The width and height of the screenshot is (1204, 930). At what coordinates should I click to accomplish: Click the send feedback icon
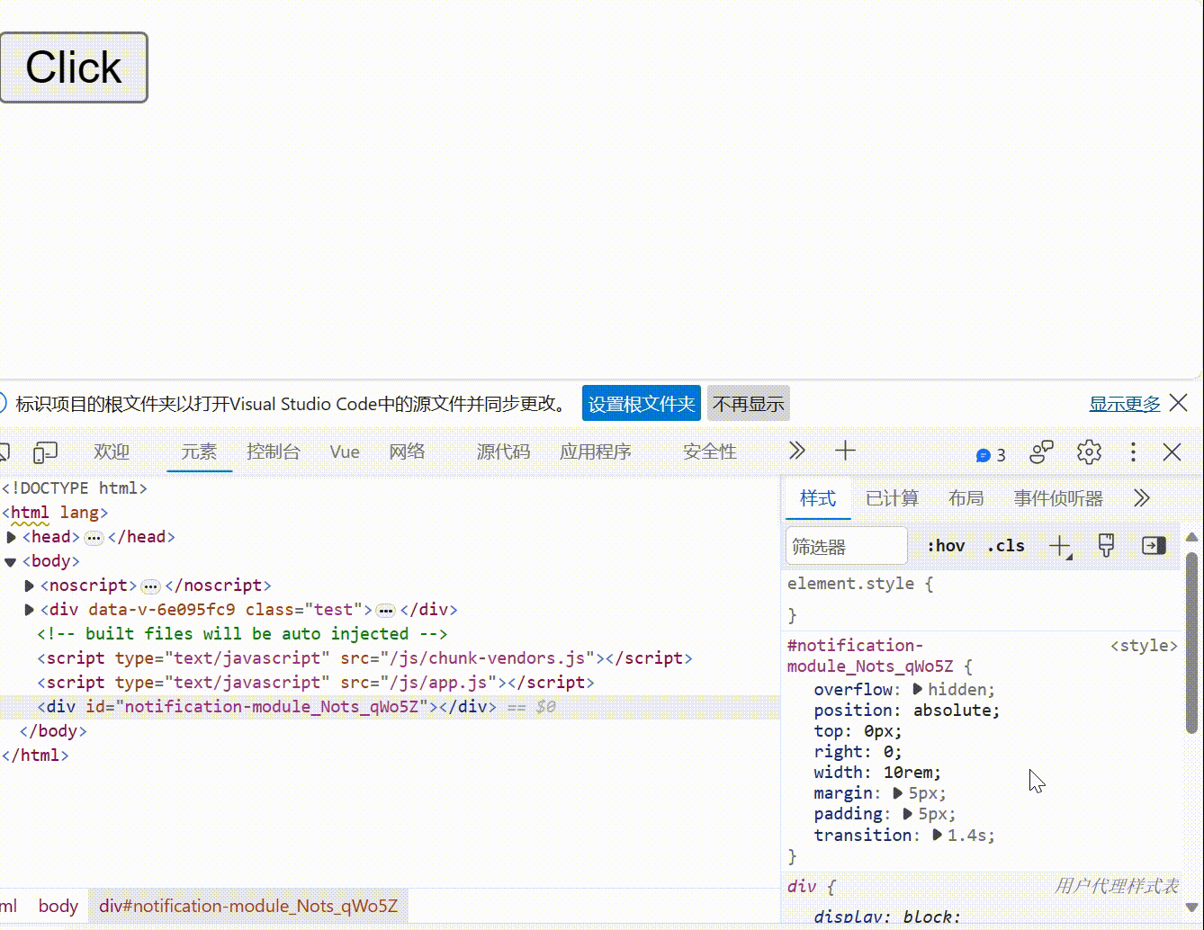click(x=1041, y=452)
